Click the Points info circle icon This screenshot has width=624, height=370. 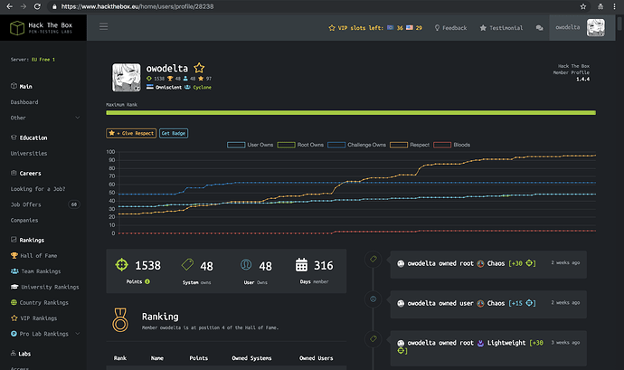tap(147, 281)
